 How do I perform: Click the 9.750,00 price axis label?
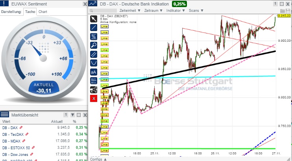(284, 126)
